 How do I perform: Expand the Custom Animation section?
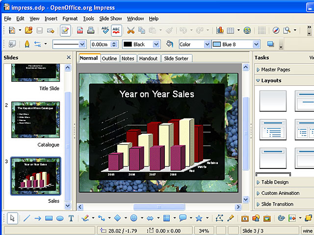pyautogui.click(x=280, y=193)
